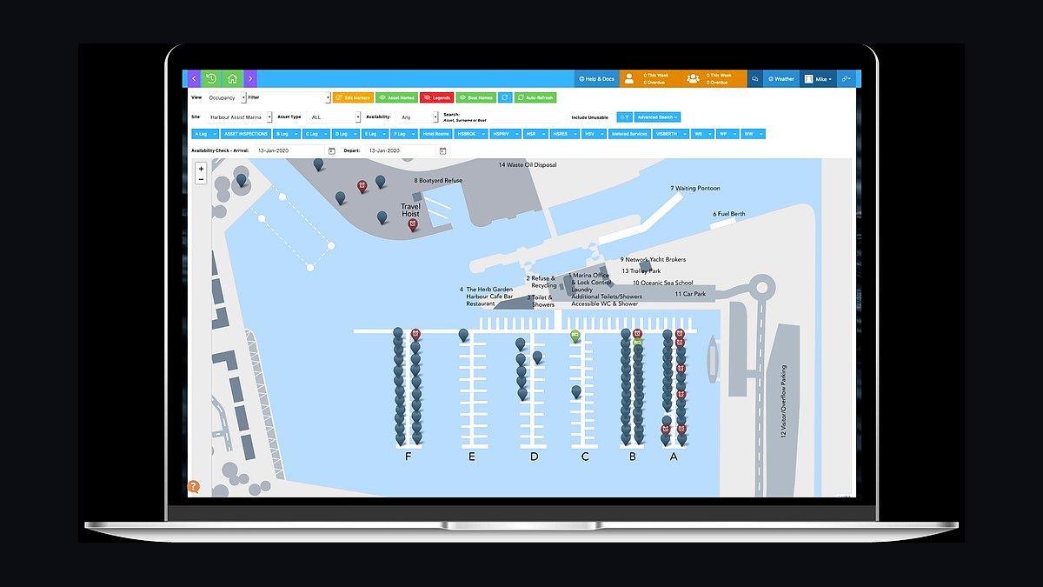Open the C Leg menu
This screenshot has width=1043, height=587.
point(316,134)
